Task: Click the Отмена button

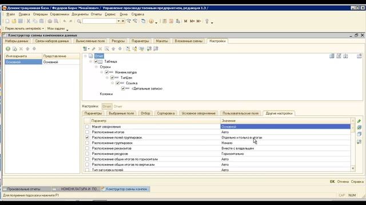Action: point(343,182)
